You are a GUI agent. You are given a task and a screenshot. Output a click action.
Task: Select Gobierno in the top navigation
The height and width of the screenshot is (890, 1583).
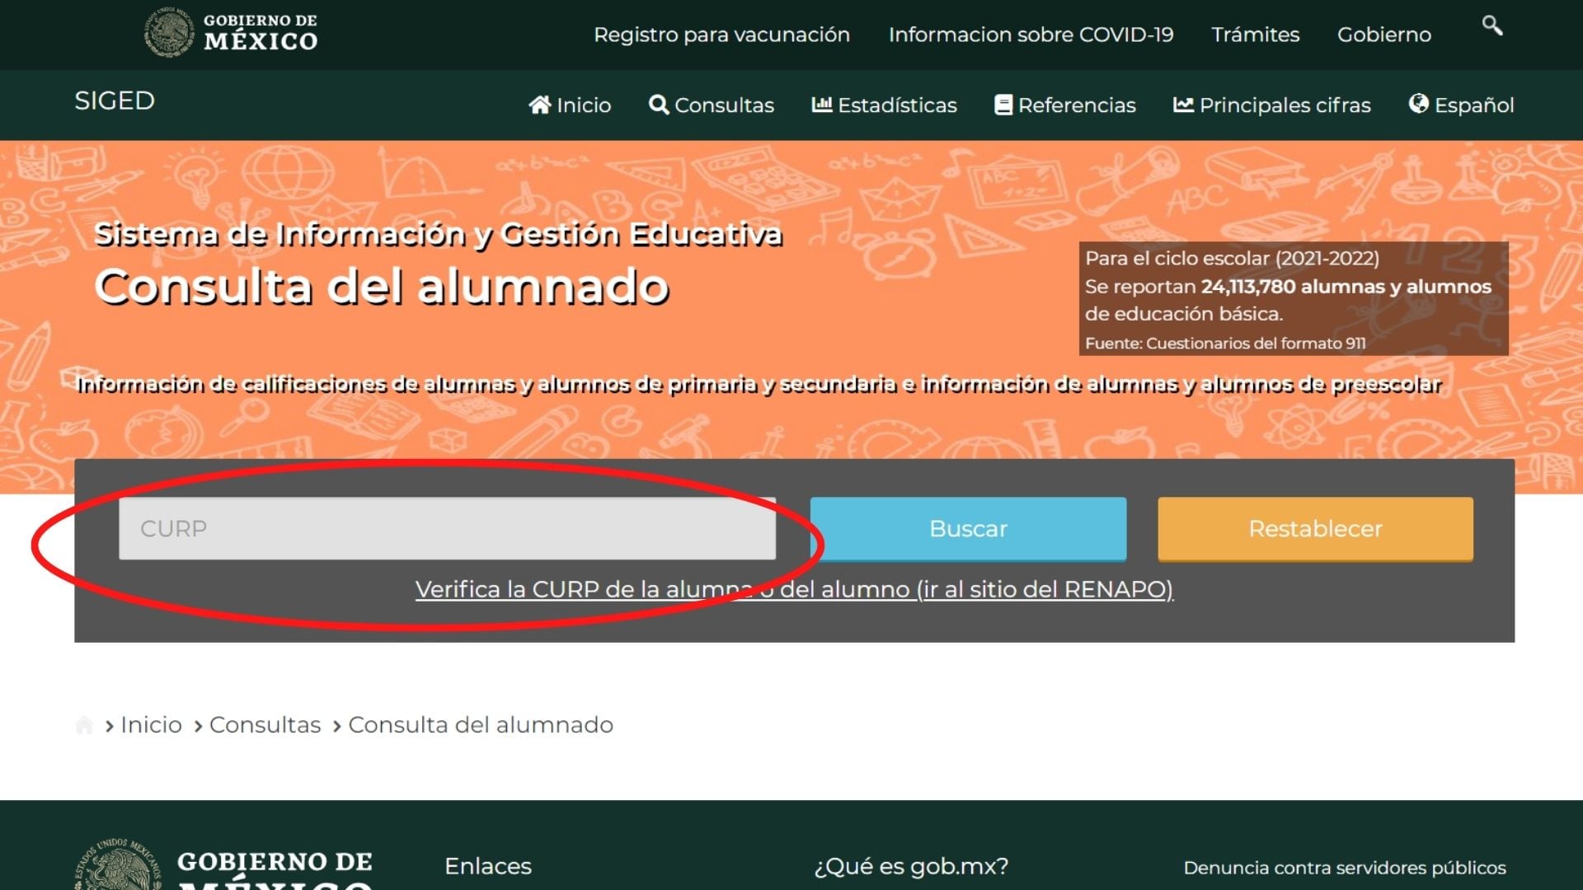[x=1383, y=35]
